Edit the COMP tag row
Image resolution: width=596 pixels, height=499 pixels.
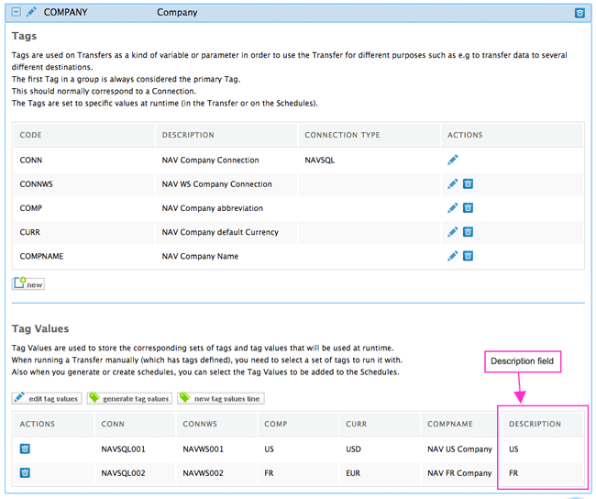[x=453, y=208]
